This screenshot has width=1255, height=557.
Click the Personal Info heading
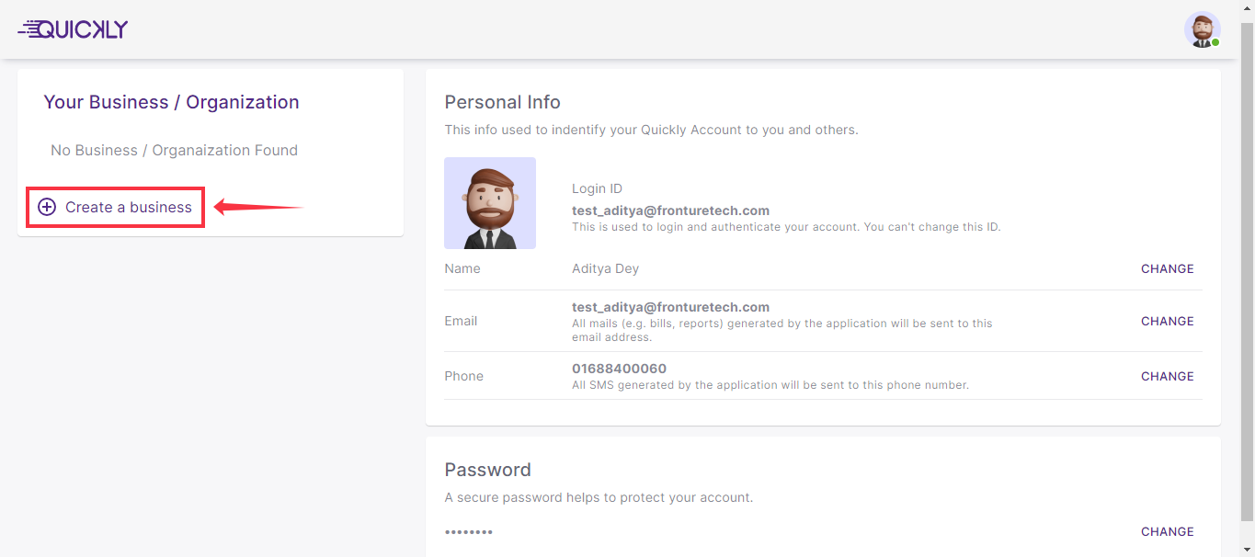502,102
